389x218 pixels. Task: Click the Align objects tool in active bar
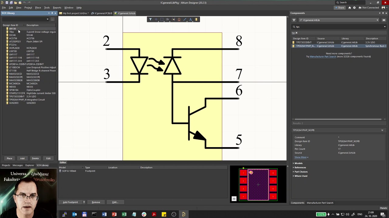point(167,19)
